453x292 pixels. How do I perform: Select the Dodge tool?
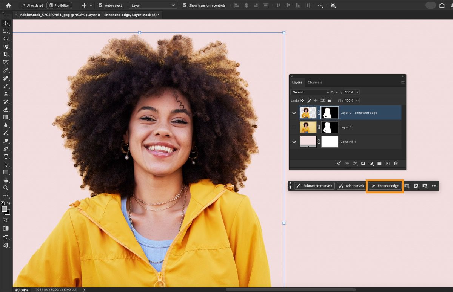point(6,141)
